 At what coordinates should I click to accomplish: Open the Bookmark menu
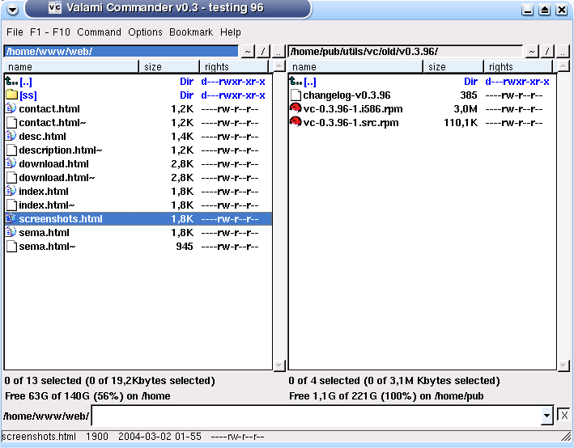pyautogui.click(x=191, y=32)
